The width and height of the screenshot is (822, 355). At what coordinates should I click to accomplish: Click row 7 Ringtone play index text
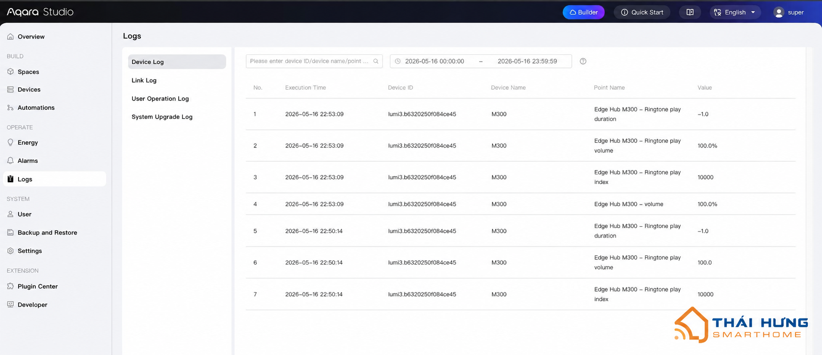tap(637, 294)
